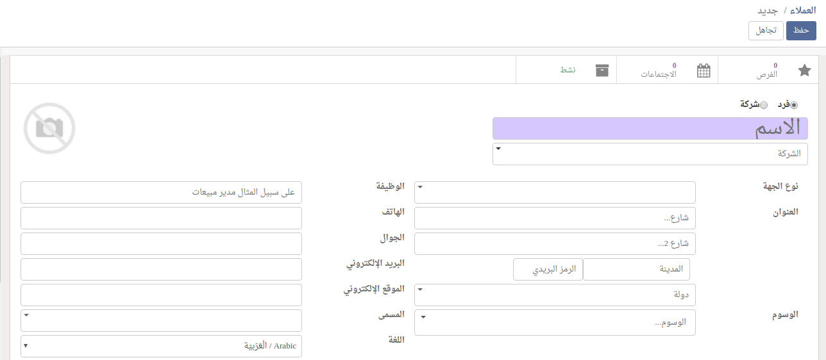The width and height of the screenshot is (826, 360).
Task: Click the المدينة city input field
Action: click(636, 270)
